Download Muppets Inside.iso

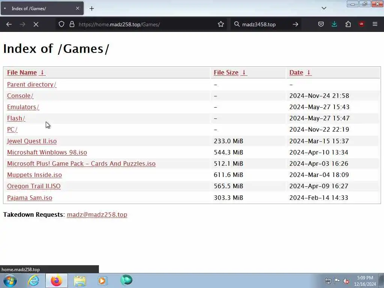pos(34,175)
